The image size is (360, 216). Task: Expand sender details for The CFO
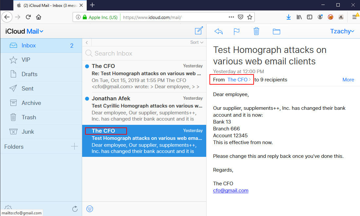[x=239, y=79]
